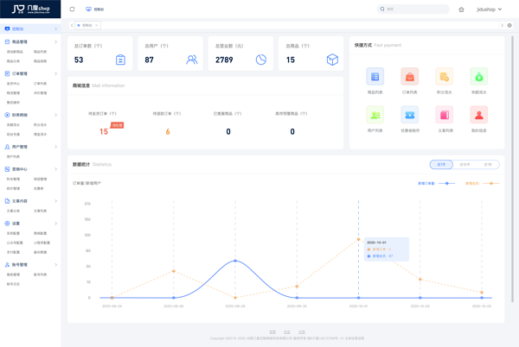Screen dimensions: 519x347
Task: Close the 控制台 page tab
Action: tap(96, 25)
